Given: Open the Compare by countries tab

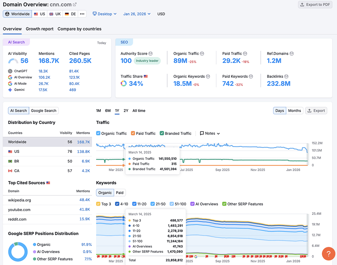Looking at the screenshot, I should click(x=79, y=29).
